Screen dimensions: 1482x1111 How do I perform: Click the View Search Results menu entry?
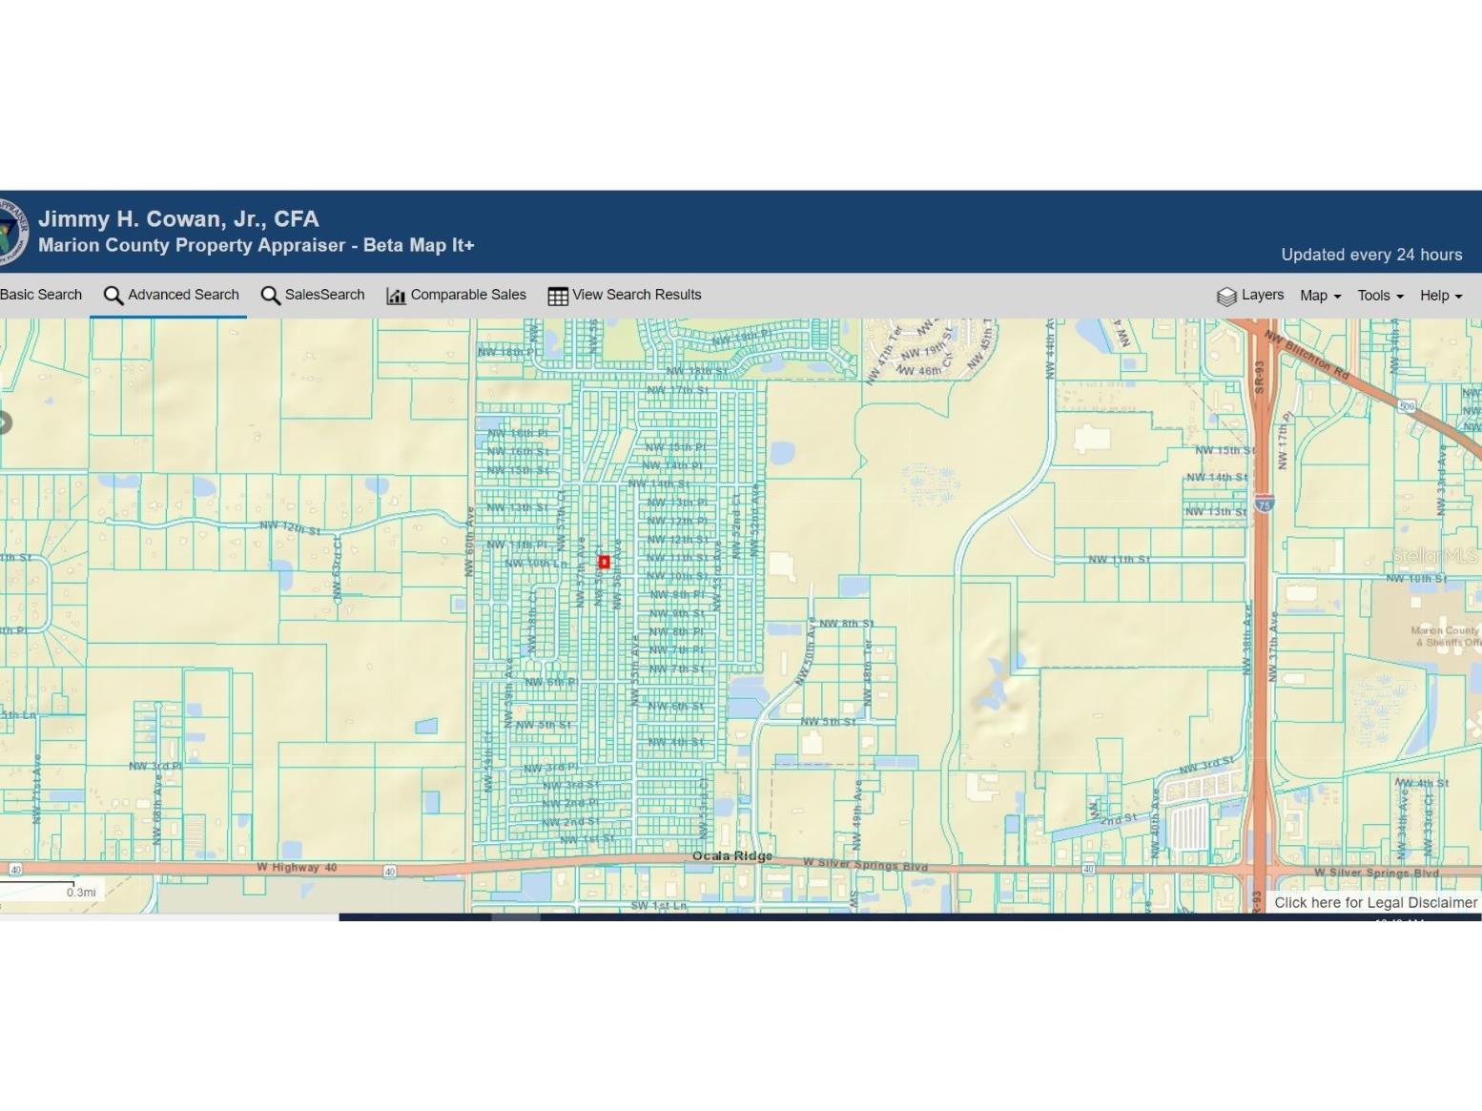636,295
